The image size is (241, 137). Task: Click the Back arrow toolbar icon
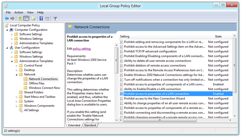(7, 19)
